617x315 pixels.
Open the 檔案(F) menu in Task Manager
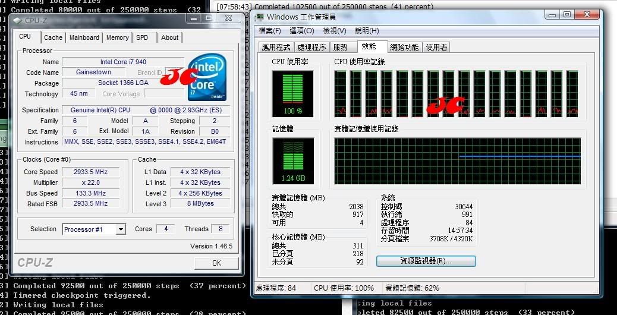tap(270, 31)
